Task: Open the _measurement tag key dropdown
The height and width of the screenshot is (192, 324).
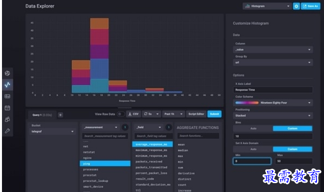Action: 101,127
